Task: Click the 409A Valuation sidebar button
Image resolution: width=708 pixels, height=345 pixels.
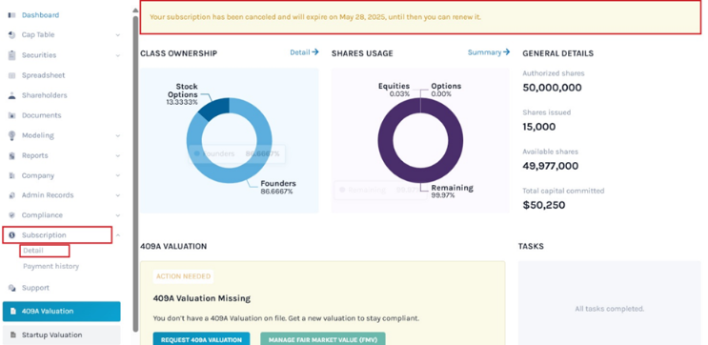Action: [61, 311]
